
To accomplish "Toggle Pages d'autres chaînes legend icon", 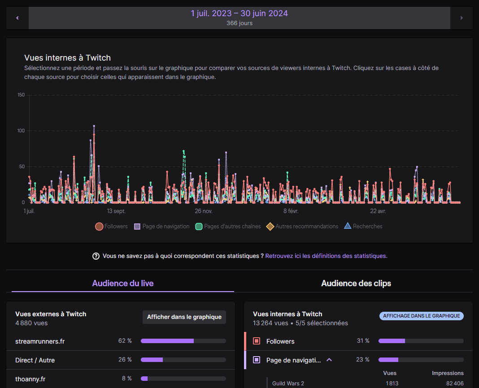I will [199, 227].
